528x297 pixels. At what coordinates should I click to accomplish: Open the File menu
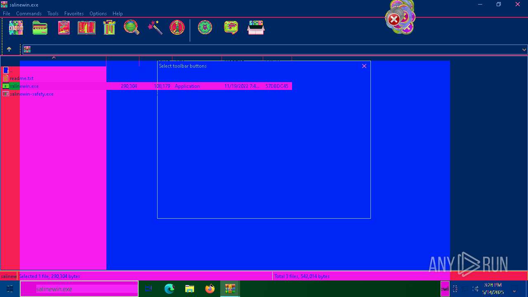tap(7, 14)
